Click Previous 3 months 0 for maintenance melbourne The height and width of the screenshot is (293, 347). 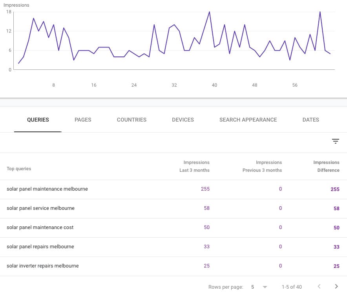pyautogui.click(x=280, y=189)
